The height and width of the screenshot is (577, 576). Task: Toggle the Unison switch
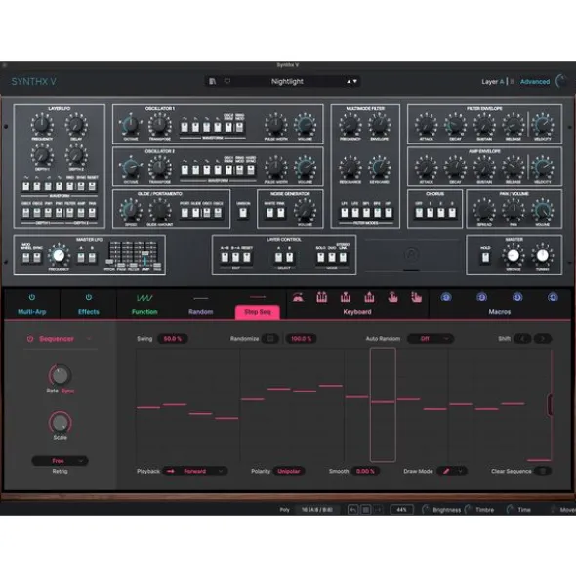(x=243, y=213)
